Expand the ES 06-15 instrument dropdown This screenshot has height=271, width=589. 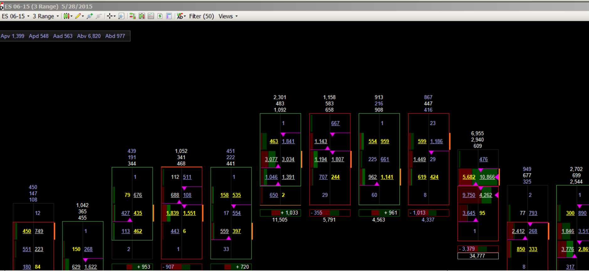(x=16, y=16)
